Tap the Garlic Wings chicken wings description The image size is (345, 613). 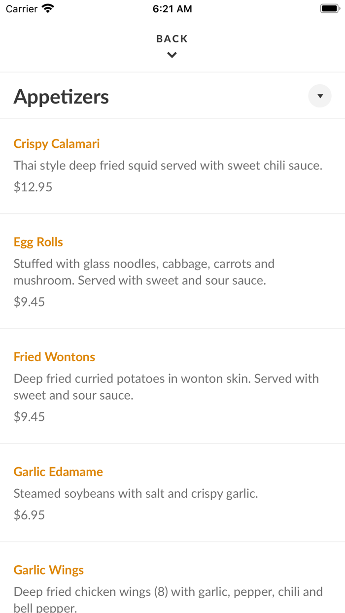point(168,599)
